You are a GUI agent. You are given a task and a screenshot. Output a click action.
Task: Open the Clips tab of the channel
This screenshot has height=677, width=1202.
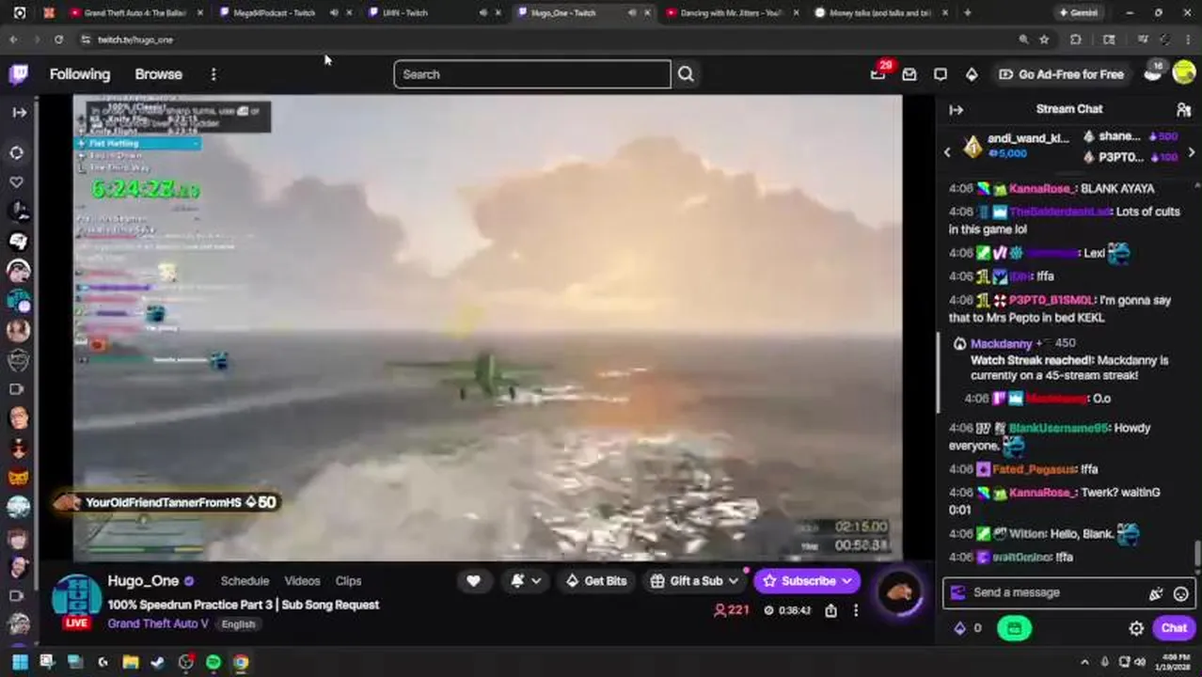[x=348, y=581]
